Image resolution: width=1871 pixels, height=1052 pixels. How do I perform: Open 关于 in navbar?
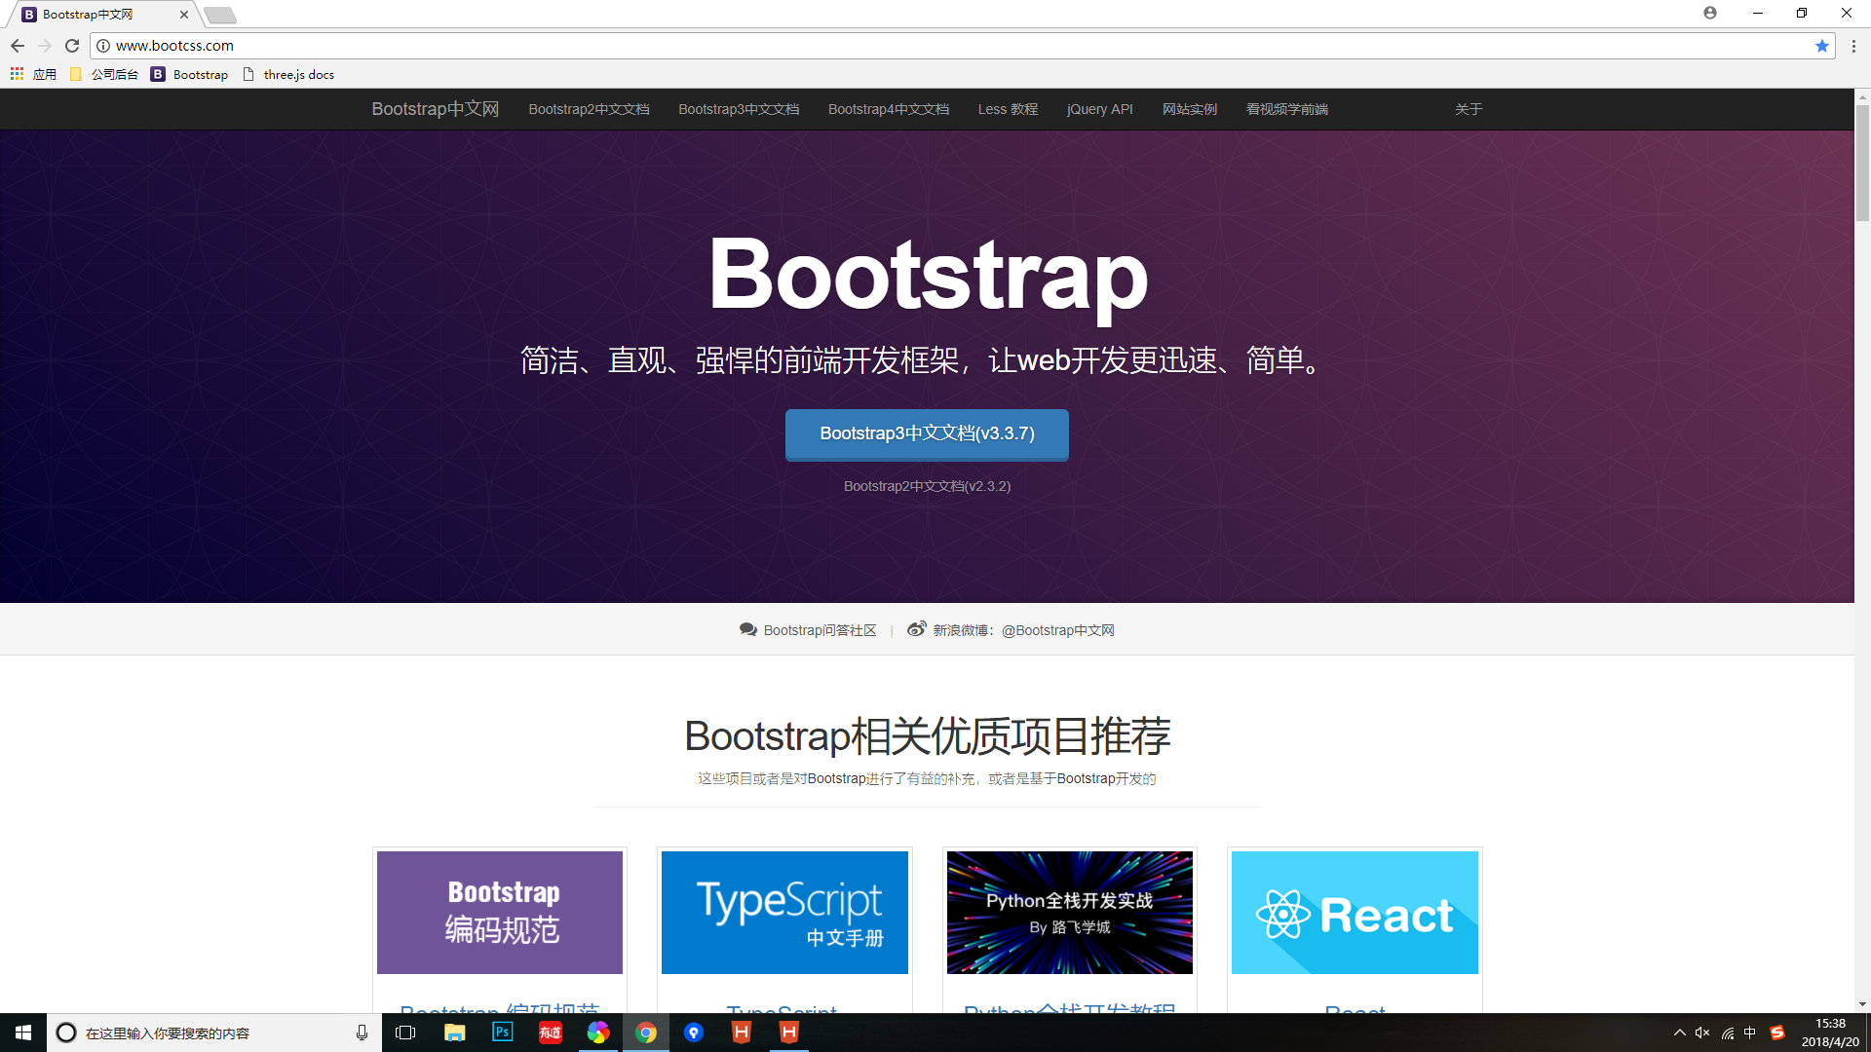click(1468, 109)
